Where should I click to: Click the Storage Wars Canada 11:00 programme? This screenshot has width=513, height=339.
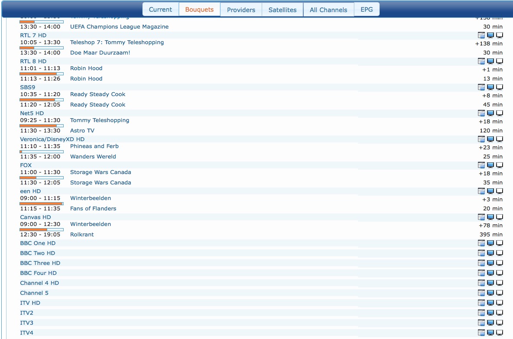(100, 172)
